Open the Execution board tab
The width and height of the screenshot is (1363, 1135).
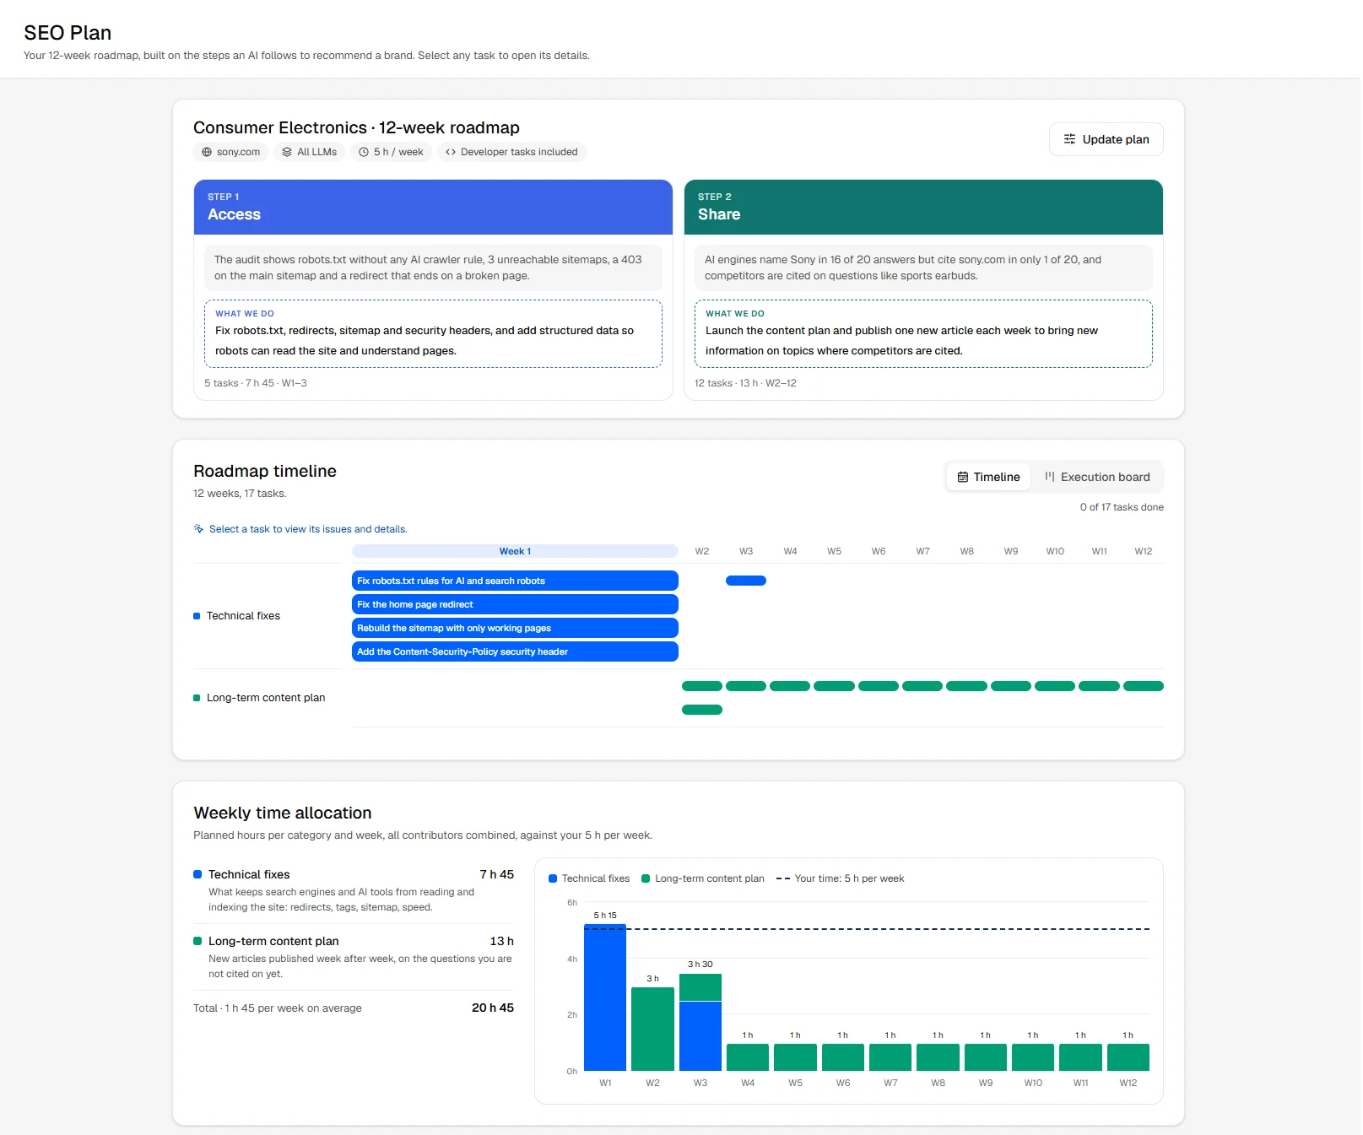[x=1097, y=477]
